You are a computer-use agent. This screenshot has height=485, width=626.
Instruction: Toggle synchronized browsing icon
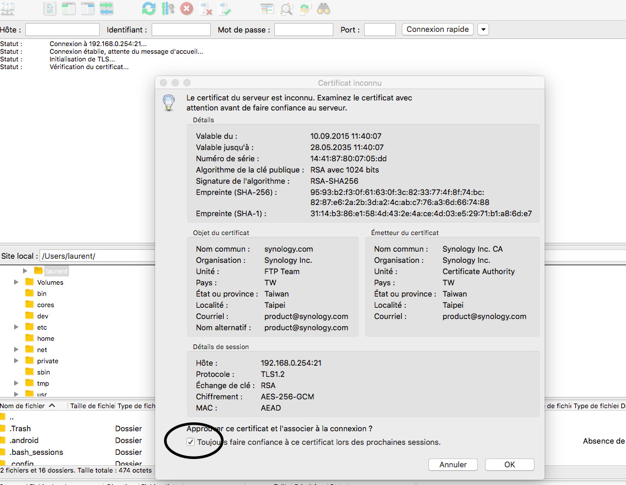coord(305,9)
